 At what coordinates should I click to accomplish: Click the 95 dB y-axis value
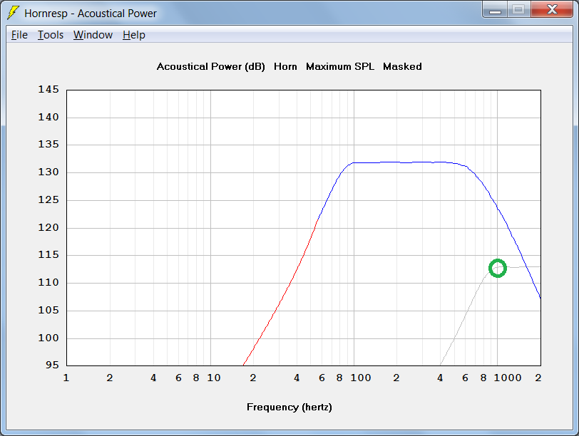[52, 365]
